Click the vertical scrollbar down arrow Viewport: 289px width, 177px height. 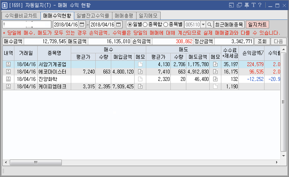284,156
